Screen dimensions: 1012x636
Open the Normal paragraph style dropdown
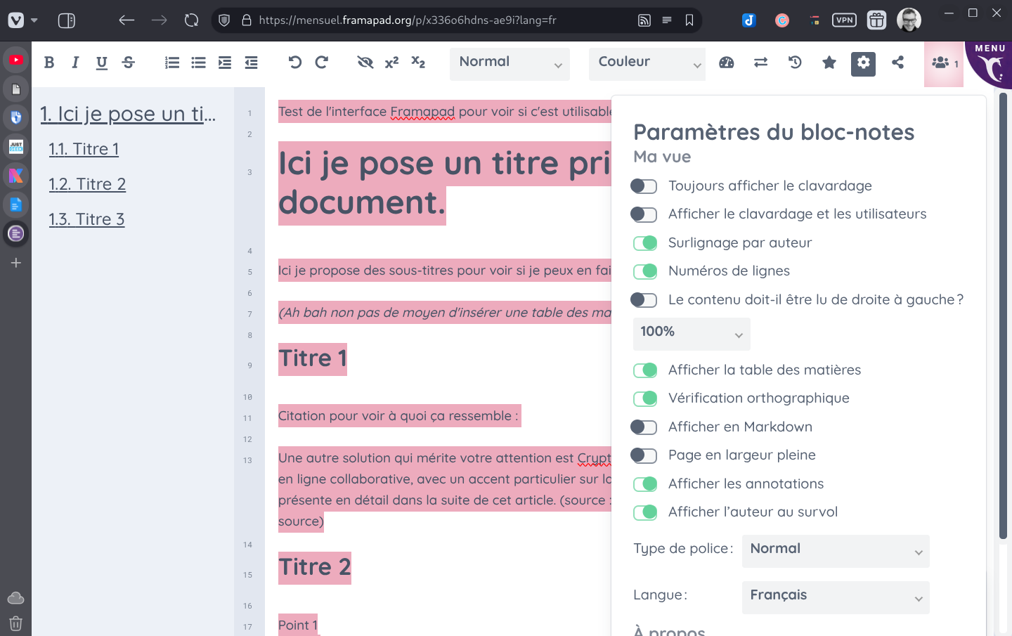[x=510, y=64]
